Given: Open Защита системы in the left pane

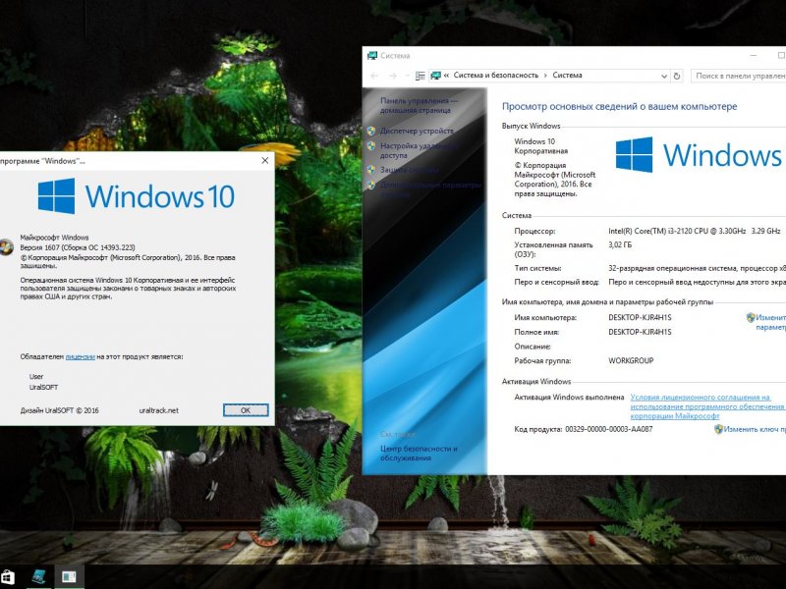Looking at the screenshot, I should (x=409, y=170).
